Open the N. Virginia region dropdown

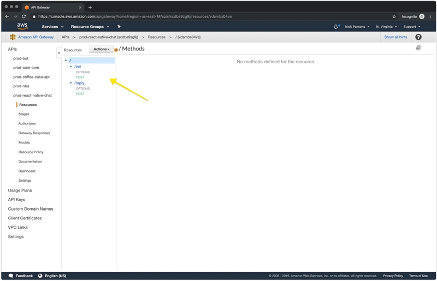pyautogui.click(x=386, y=27)
